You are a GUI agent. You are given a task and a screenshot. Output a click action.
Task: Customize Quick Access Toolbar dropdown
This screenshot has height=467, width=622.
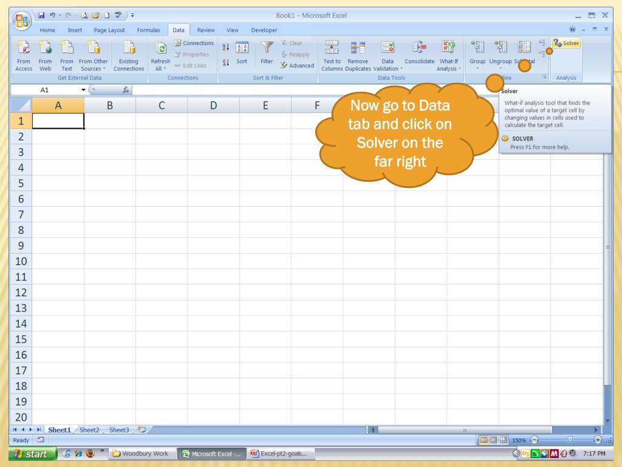[132, 15]
